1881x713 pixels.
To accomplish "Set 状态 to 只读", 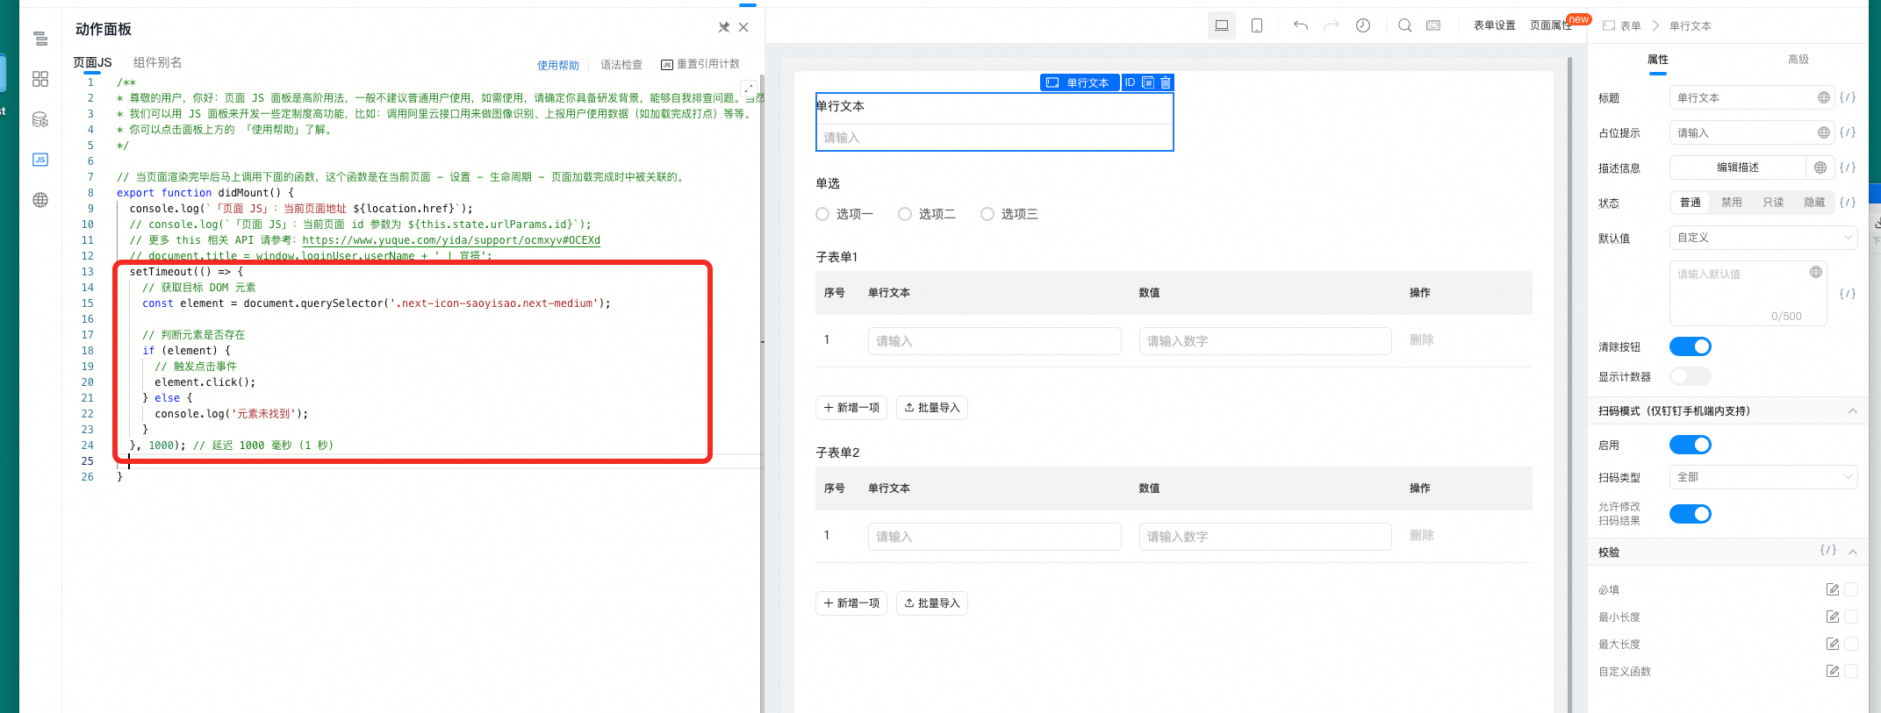I will (x=1774, y=203).
